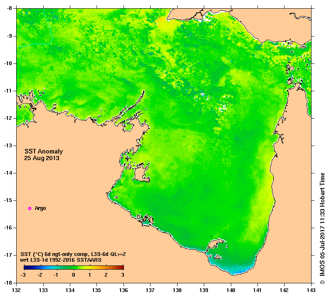Click the latitude axis label '-15'
Viewport: 329px width, 297px height.
(x=8, y=200)
